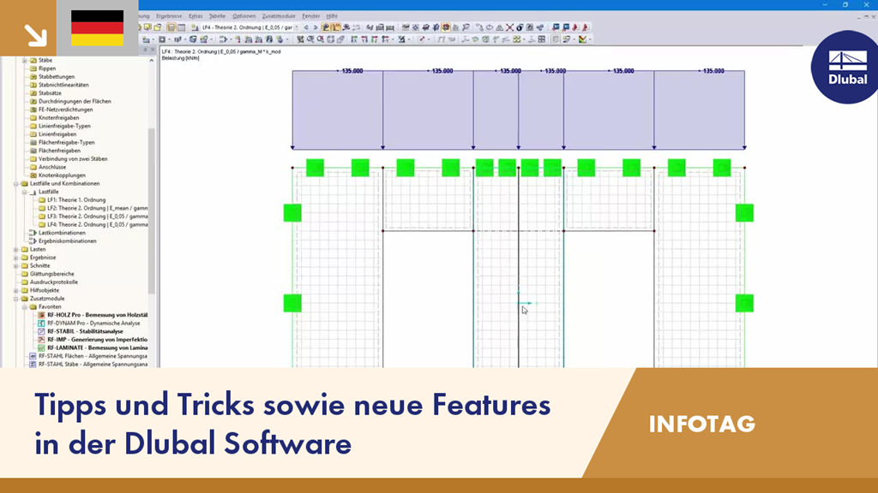Select Flächenfreigaben tree item
The image size is (878, 493).
59,151
